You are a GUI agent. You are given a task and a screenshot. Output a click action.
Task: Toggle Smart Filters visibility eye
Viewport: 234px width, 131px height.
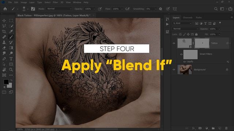tap(181, 54)
